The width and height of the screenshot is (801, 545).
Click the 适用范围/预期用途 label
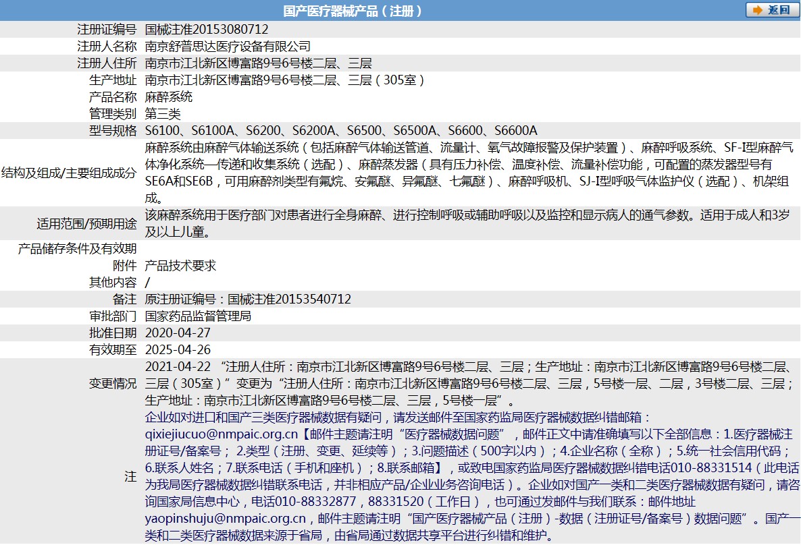coord(86,223)
